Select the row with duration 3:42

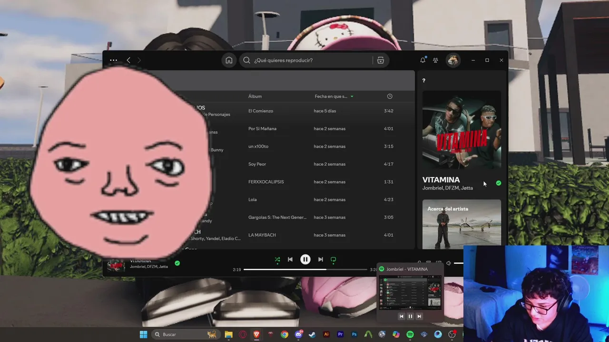click(388, 111)
